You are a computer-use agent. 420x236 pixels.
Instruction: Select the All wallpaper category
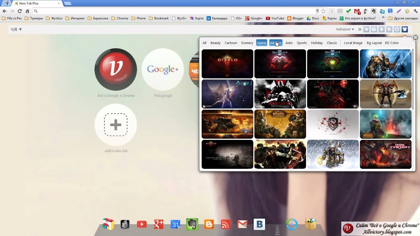pos(204,43)
